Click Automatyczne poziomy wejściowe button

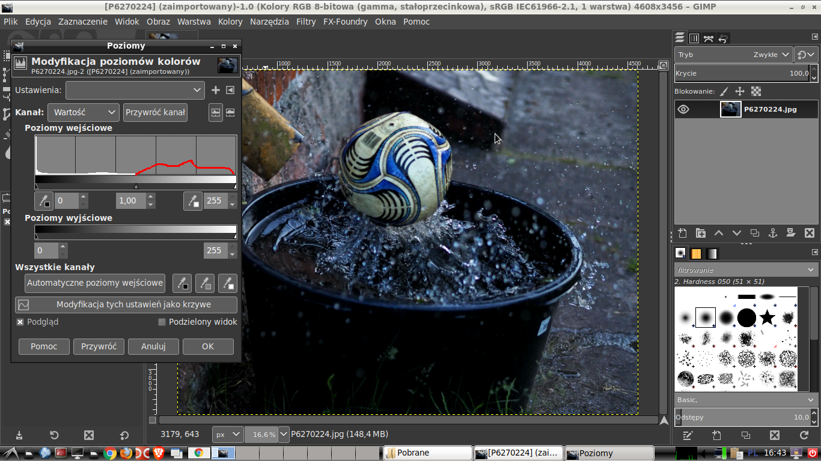(95, 283)
